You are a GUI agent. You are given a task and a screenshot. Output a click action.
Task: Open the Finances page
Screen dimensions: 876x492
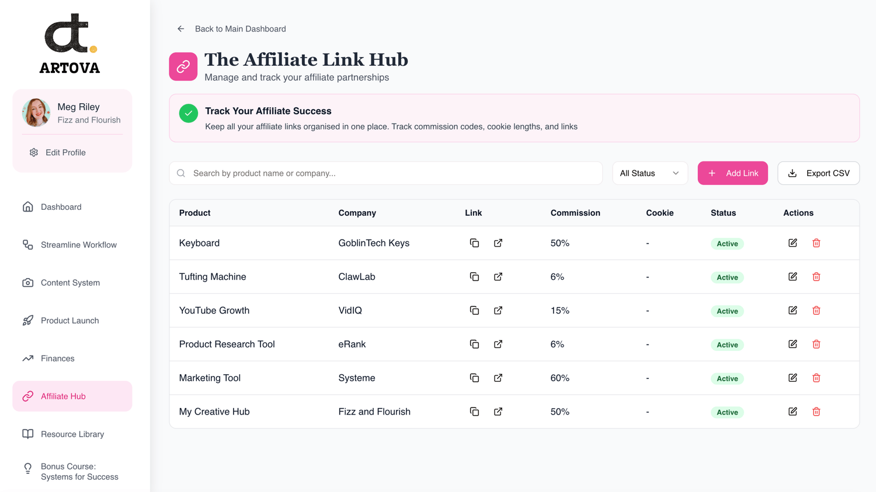tap(57, 359)
